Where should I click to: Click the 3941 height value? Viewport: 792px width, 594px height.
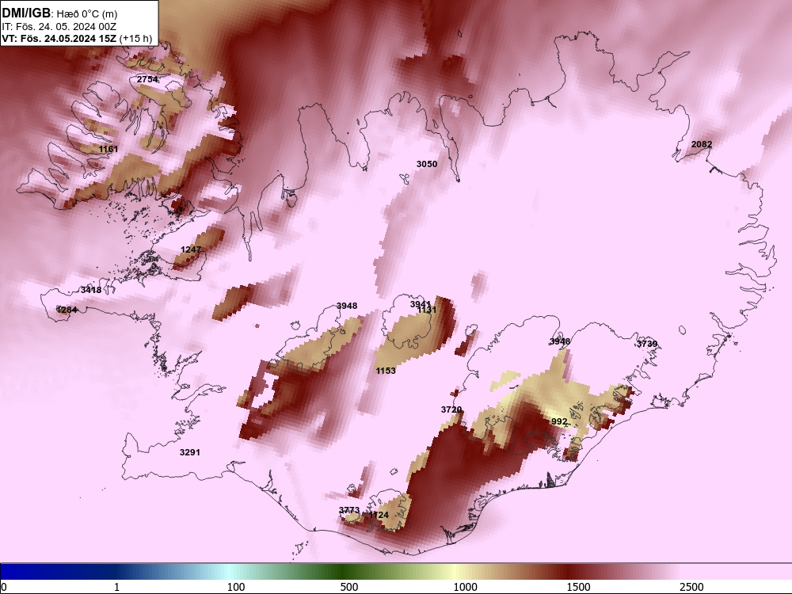[421, 304]
